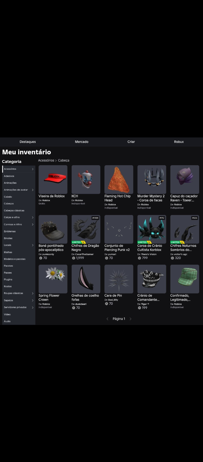
Task: Expand the Calças e afins arrow
Action: pyautogui.click(x=32, y=218)
